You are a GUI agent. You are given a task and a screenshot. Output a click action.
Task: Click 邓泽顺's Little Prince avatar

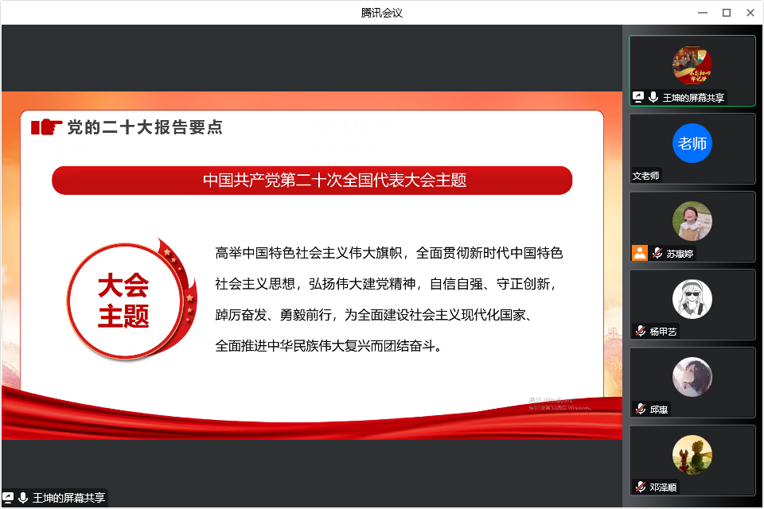coord(692,455)
